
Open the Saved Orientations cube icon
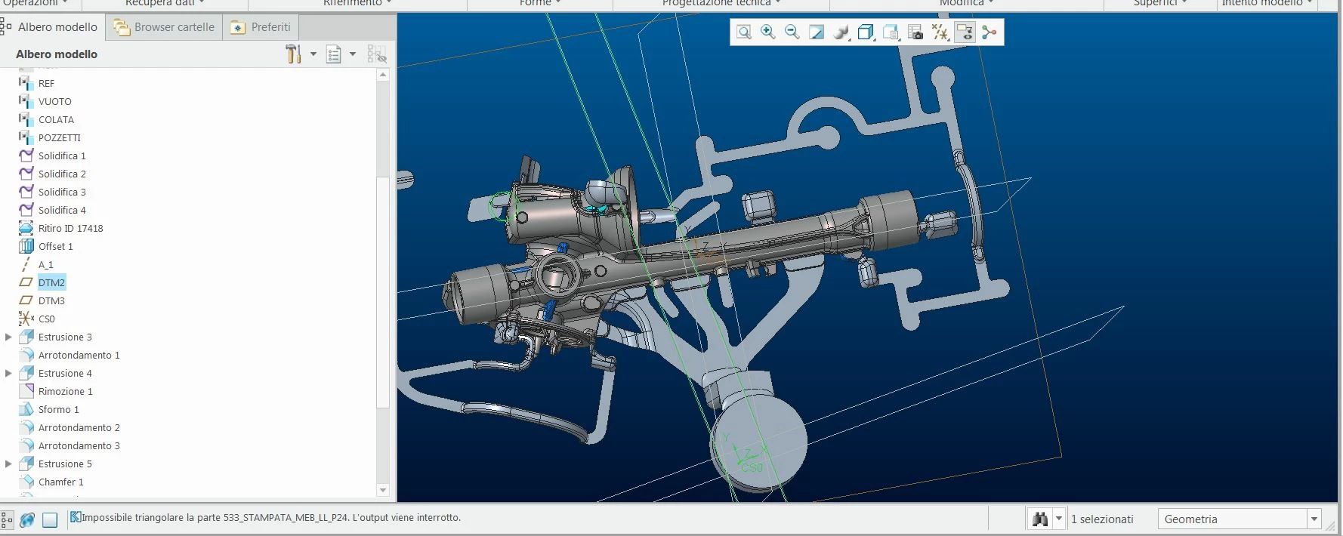pos(866,32)
